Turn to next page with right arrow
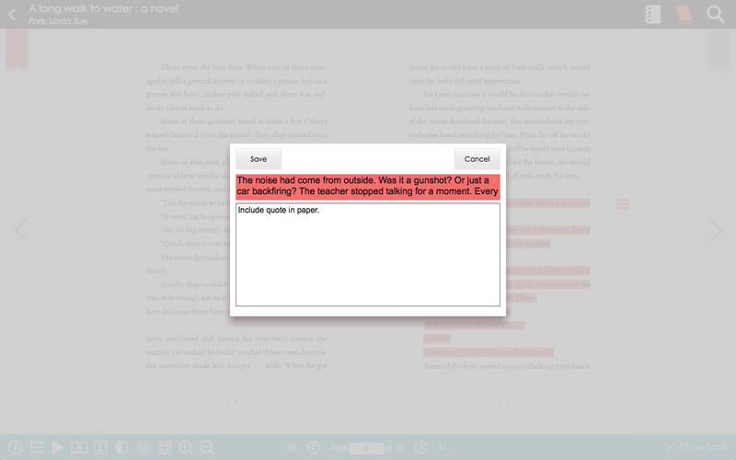Viewport: 736px width, 460px height. tap(716, 230)
